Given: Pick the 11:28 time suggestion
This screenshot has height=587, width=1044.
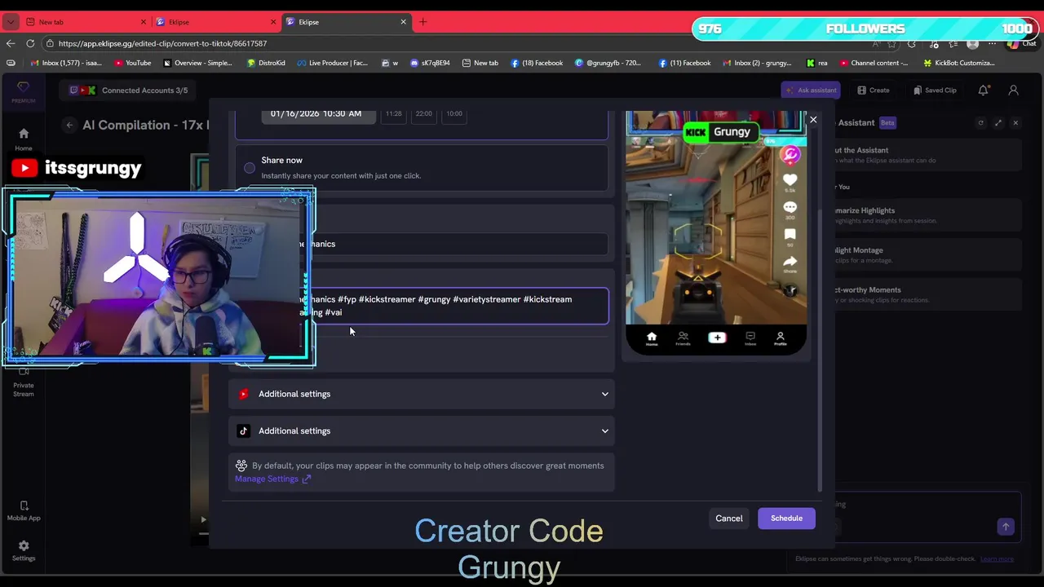Looking at the screenshot, I should point(393,114).
